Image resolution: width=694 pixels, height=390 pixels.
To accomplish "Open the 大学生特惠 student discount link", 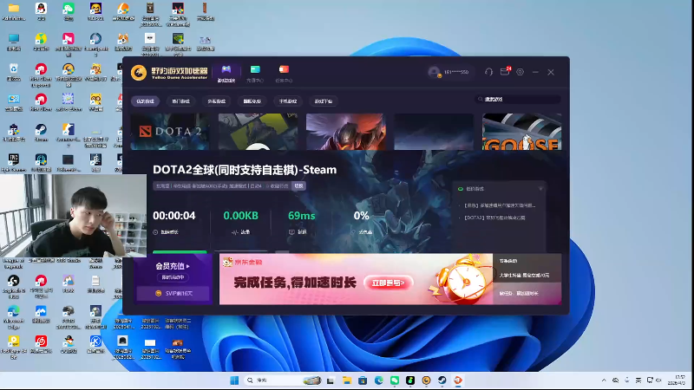I will click(x=524, y=275).
